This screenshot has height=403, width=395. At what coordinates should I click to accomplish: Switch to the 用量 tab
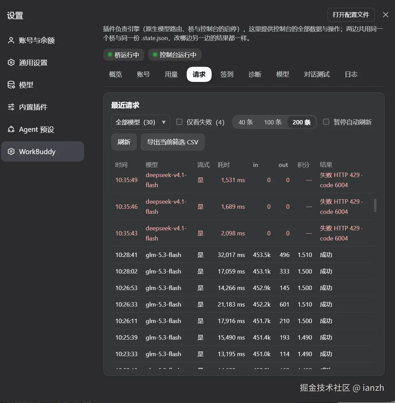171,74
